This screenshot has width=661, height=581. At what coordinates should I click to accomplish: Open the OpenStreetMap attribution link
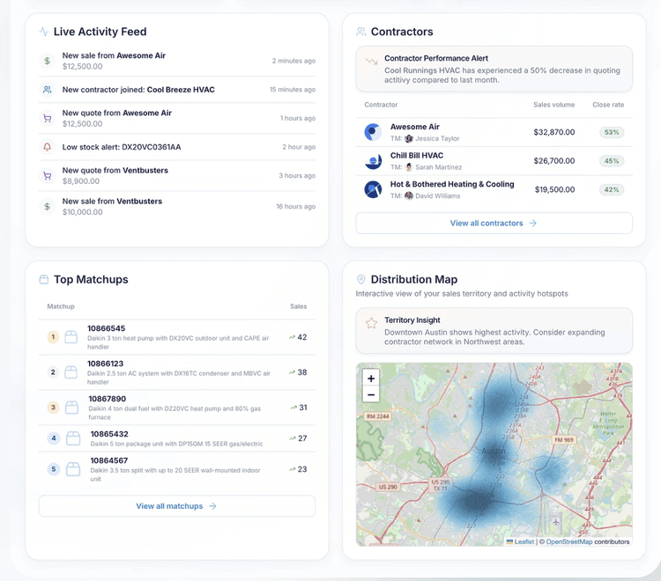[569, 542]
